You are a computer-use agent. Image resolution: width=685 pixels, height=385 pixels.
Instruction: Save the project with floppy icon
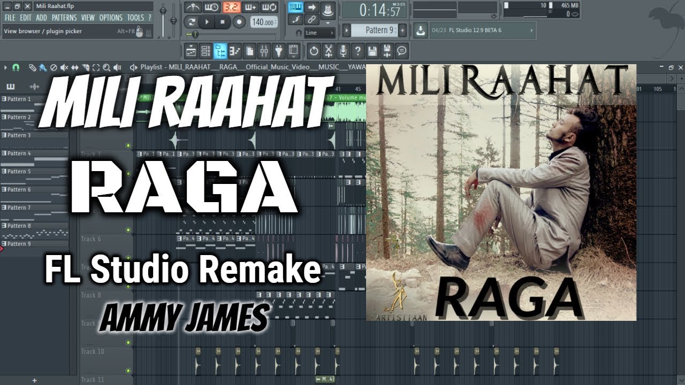(372, 51)
